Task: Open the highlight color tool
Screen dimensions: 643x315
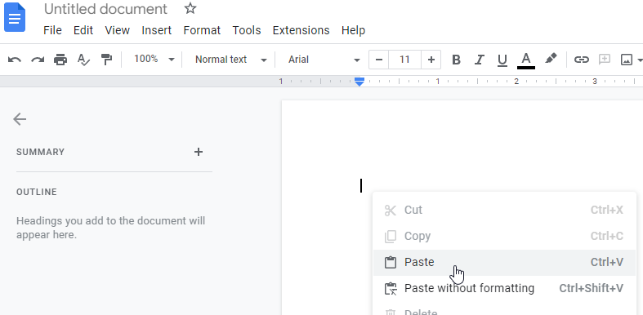Action: [551, 59]
